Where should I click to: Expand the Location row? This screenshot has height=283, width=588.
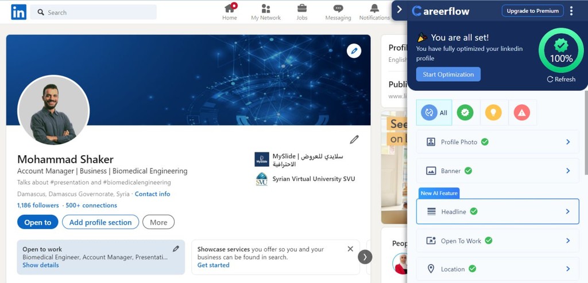(498, 269)
